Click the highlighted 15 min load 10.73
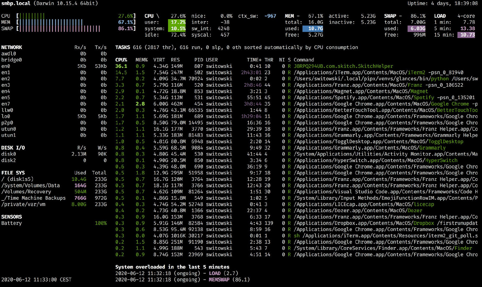The width and height of the screenshot is (482, 287). pos(466,35)
